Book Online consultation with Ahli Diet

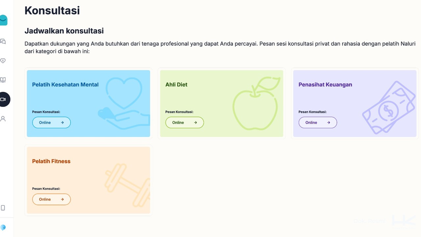click(185, 122)
